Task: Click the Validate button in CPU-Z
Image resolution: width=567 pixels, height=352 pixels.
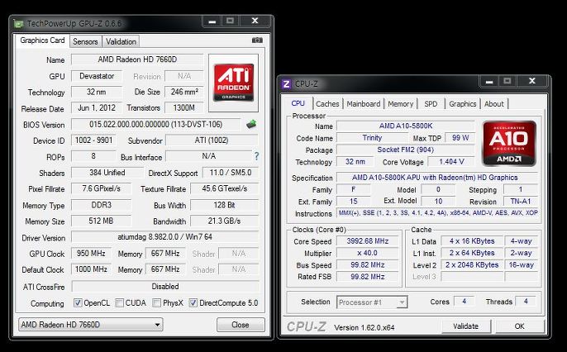Action: point(466,326)
